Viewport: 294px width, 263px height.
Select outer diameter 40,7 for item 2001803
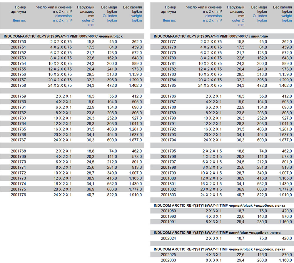(240, 195)
